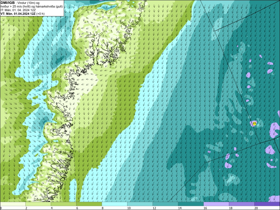Select the above 20 m/s dark purple swatch
Viewport: 280px width, 210px height.
point(267,204)
